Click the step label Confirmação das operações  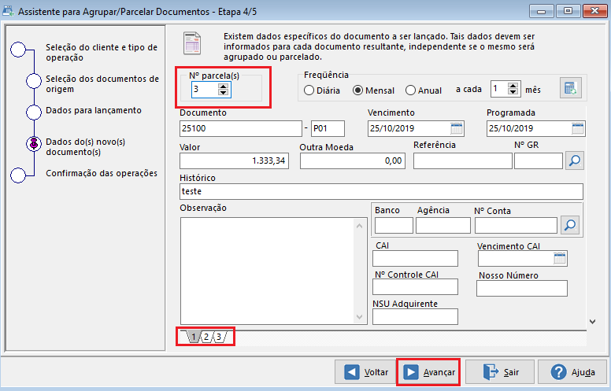(102, 173)
